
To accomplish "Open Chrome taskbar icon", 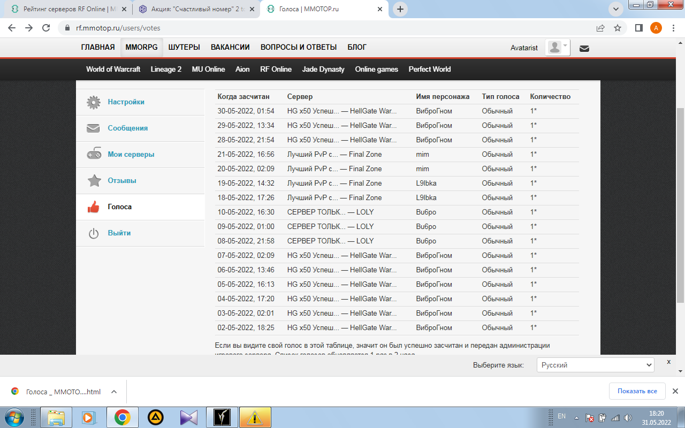I will pos(123,417).
